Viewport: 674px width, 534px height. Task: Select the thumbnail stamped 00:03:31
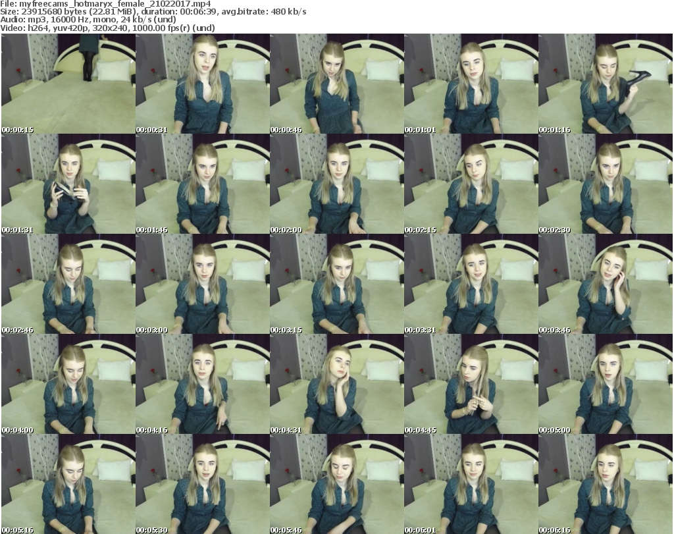click(x=471, y=284)
